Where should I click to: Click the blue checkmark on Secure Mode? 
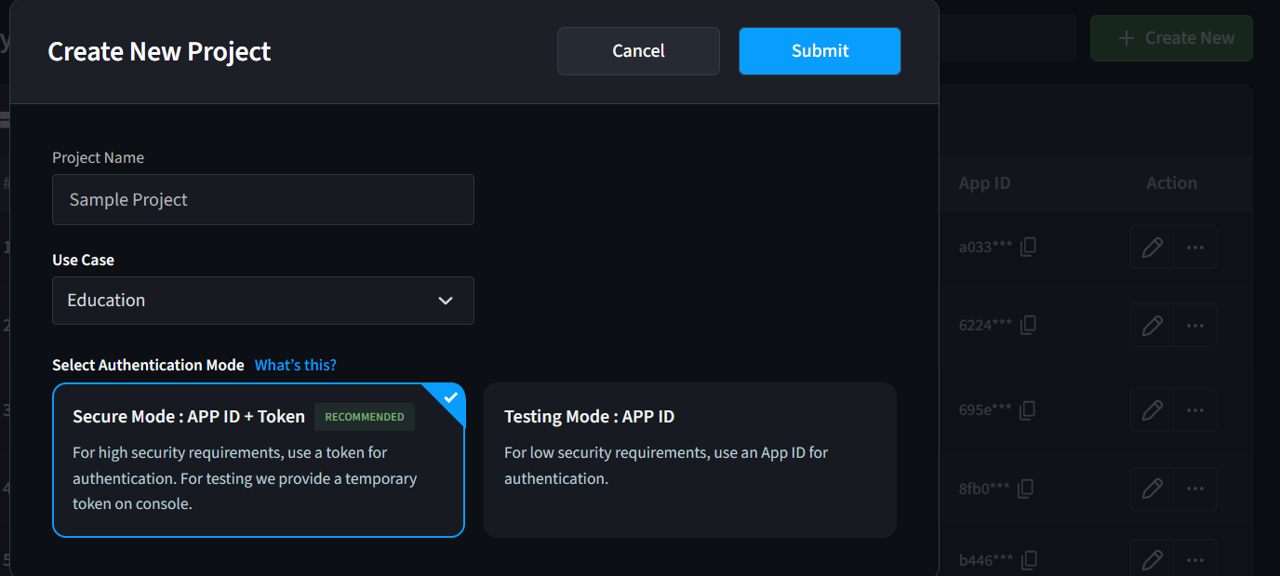(451, 396)
